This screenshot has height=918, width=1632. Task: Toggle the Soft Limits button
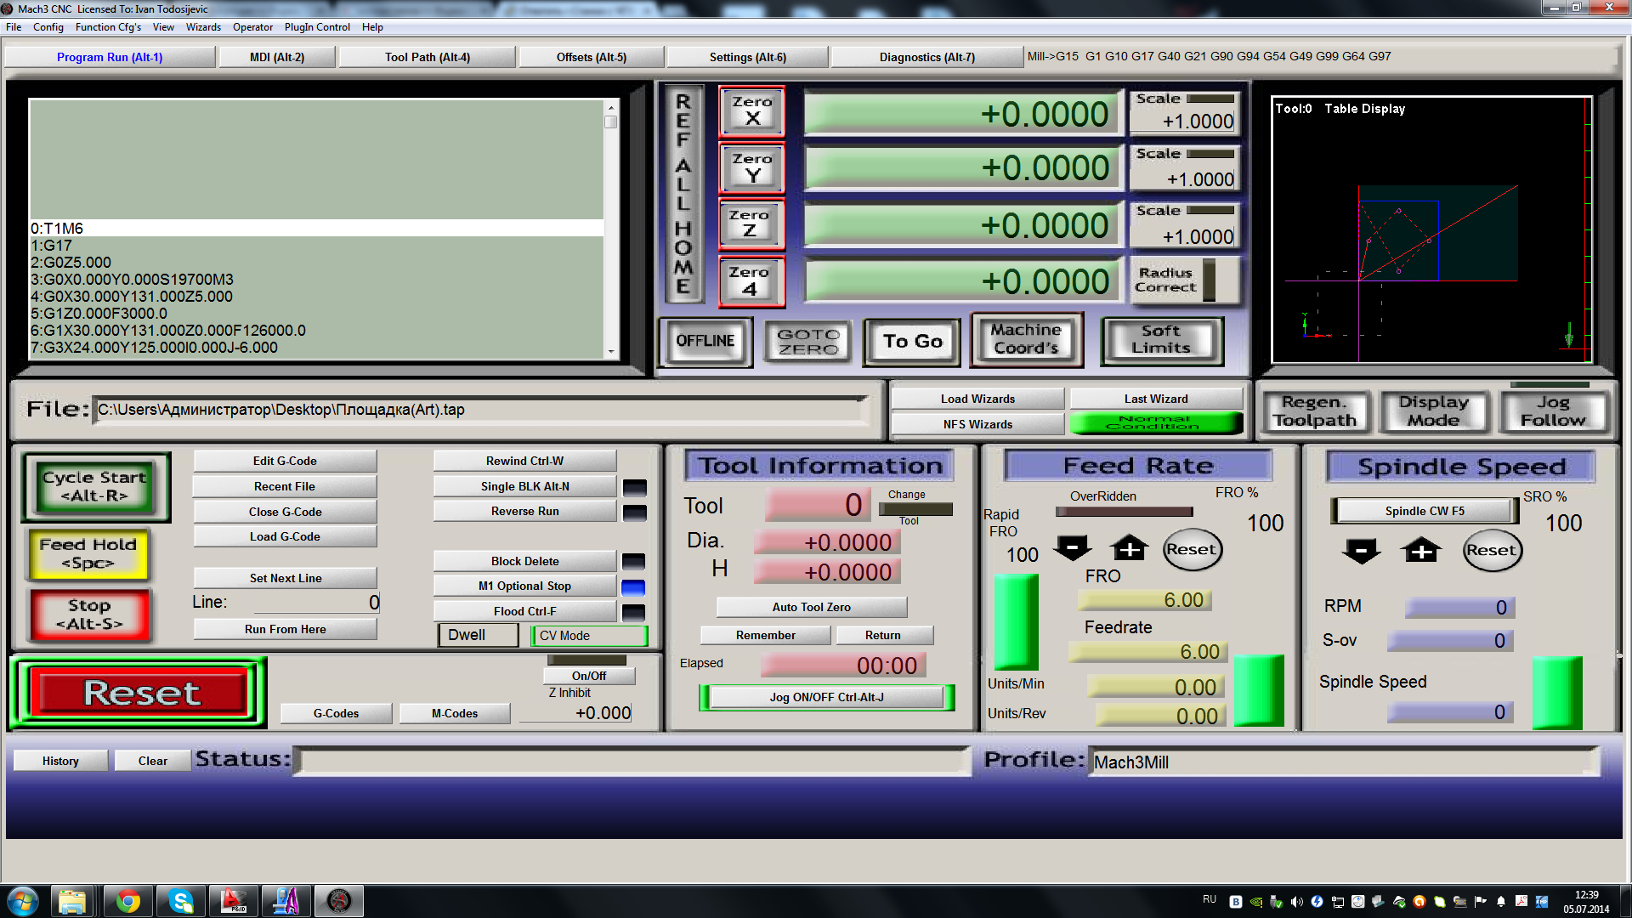[1161, 340]
